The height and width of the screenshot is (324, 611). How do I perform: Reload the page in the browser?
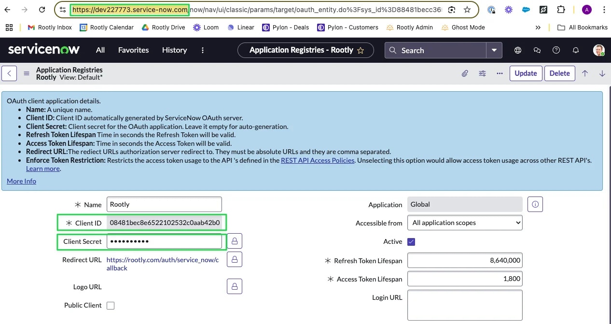pos(42,10)
